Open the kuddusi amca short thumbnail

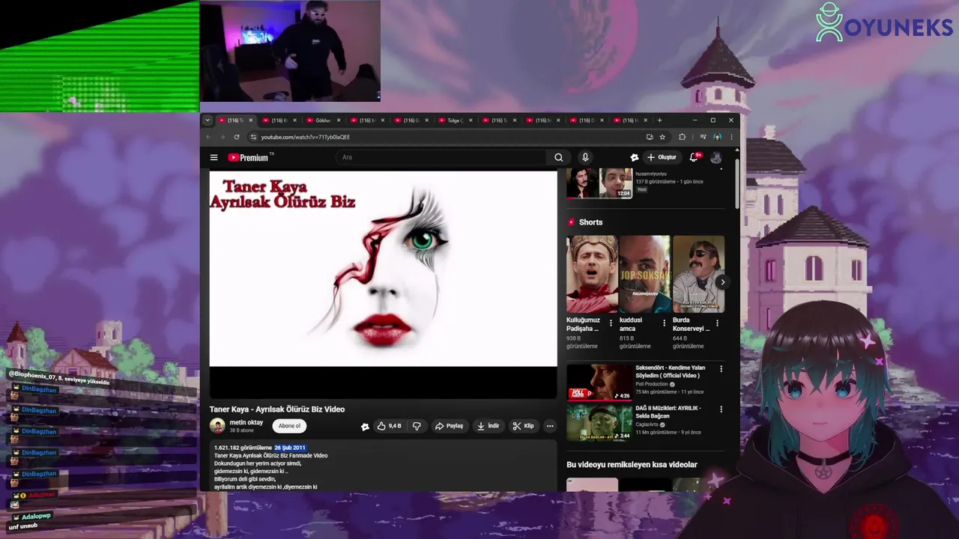[645, 274]
